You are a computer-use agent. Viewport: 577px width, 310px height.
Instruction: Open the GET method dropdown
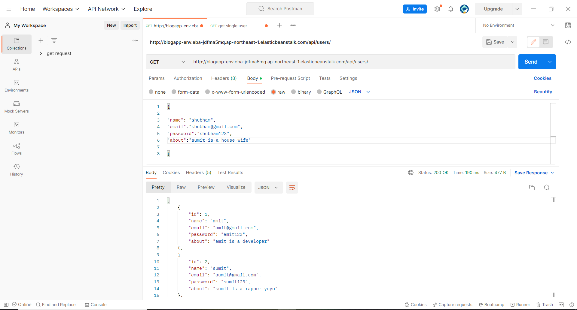click(167, 62)
